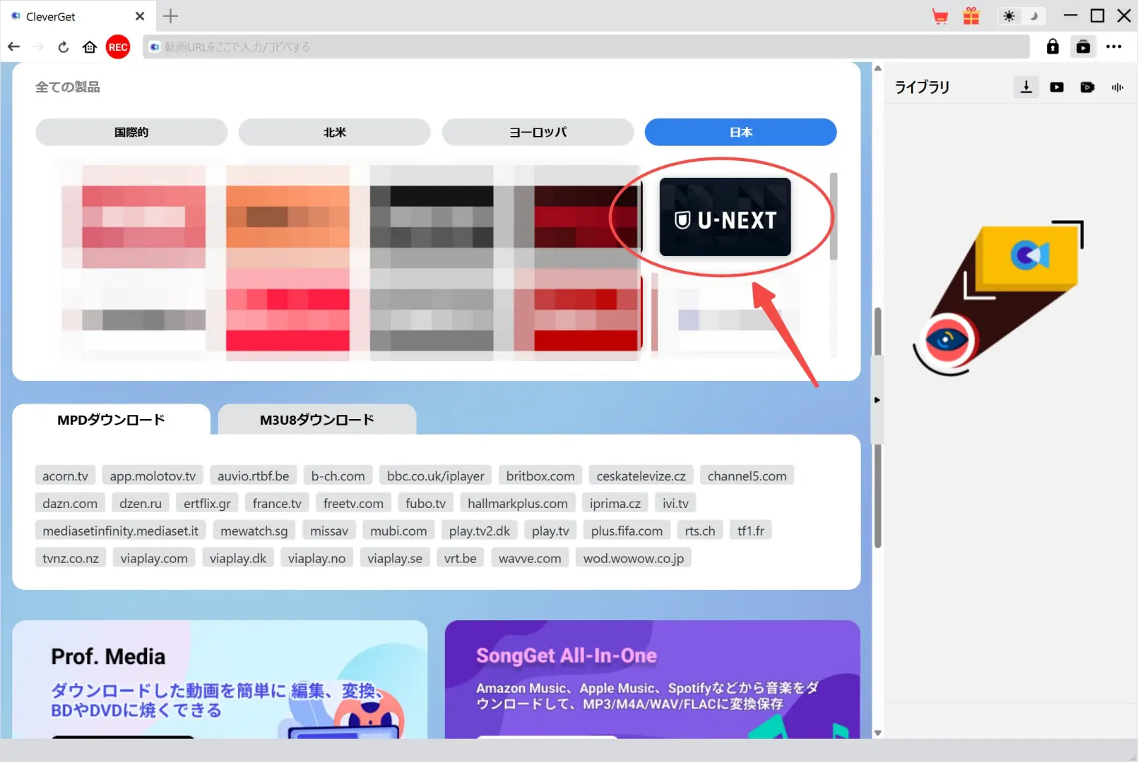This screenshot has height=762, width=1138.
Task: Open the mubi.com site tag
Action: 398,531
